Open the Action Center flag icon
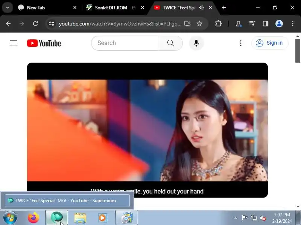 coord(245,218)
